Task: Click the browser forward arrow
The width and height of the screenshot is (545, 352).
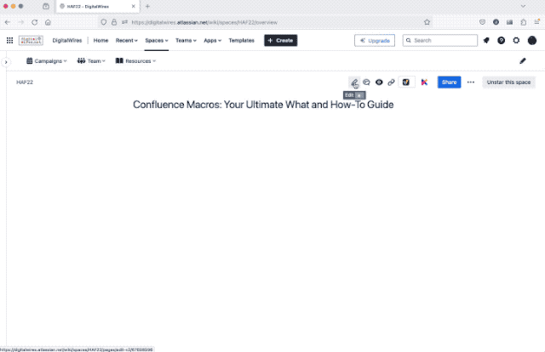Action: [x=21, y=22]
